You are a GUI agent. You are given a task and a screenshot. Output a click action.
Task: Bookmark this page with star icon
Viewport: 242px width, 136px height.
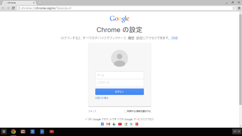pos(234,8)
